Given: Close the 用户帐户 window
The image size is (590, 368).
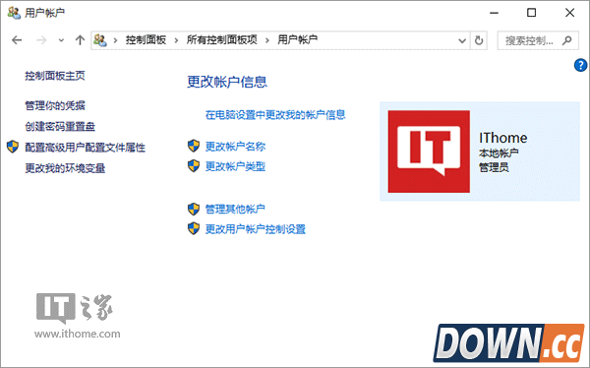Looking at the screenshot, I should coord(569,13).
